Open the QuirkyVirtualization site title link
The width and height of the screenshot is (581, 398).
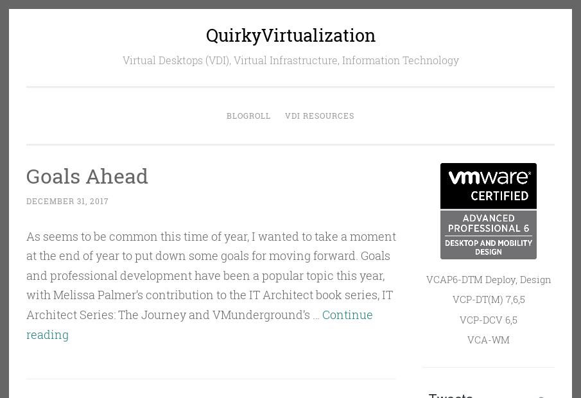point(290,35)
